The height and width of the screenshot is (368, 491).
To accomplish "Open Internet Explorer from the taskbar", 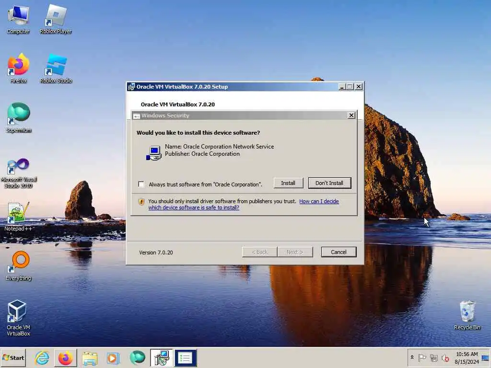I will (x=42, y=357).
